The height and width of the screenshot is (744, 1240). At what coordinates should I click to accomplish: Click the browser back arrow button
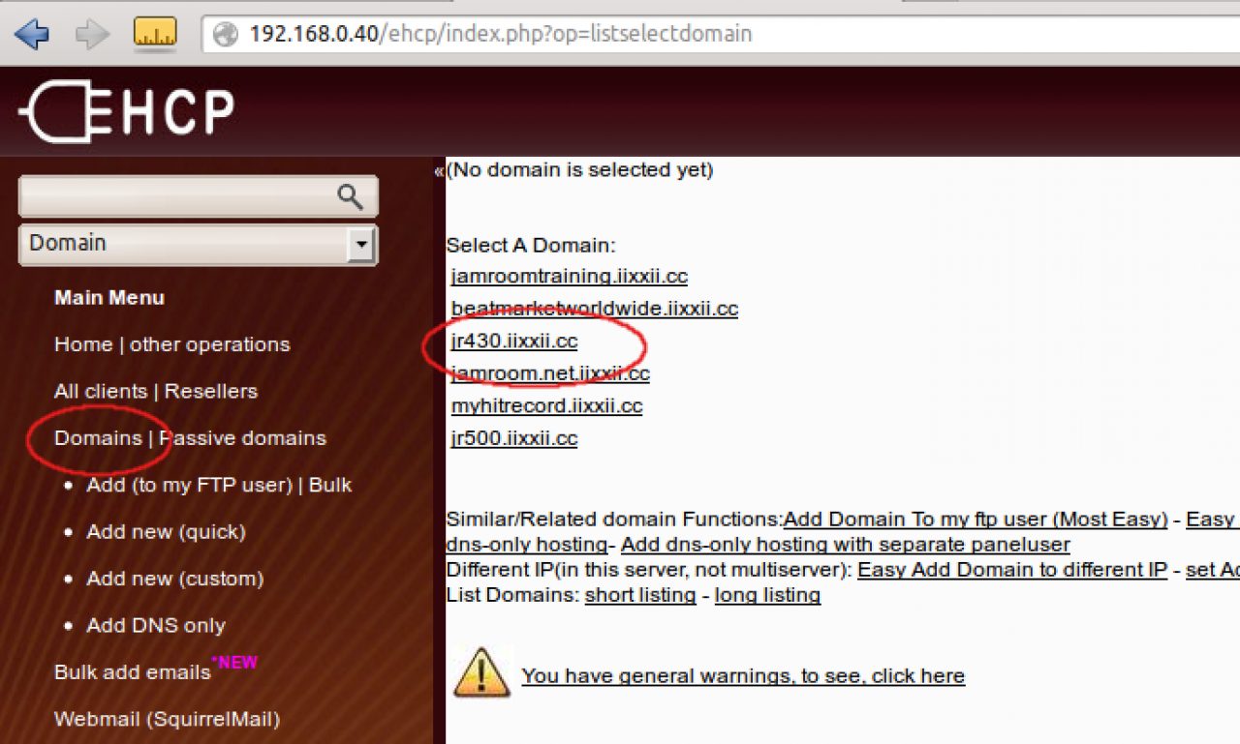click(x=32, y=35)
